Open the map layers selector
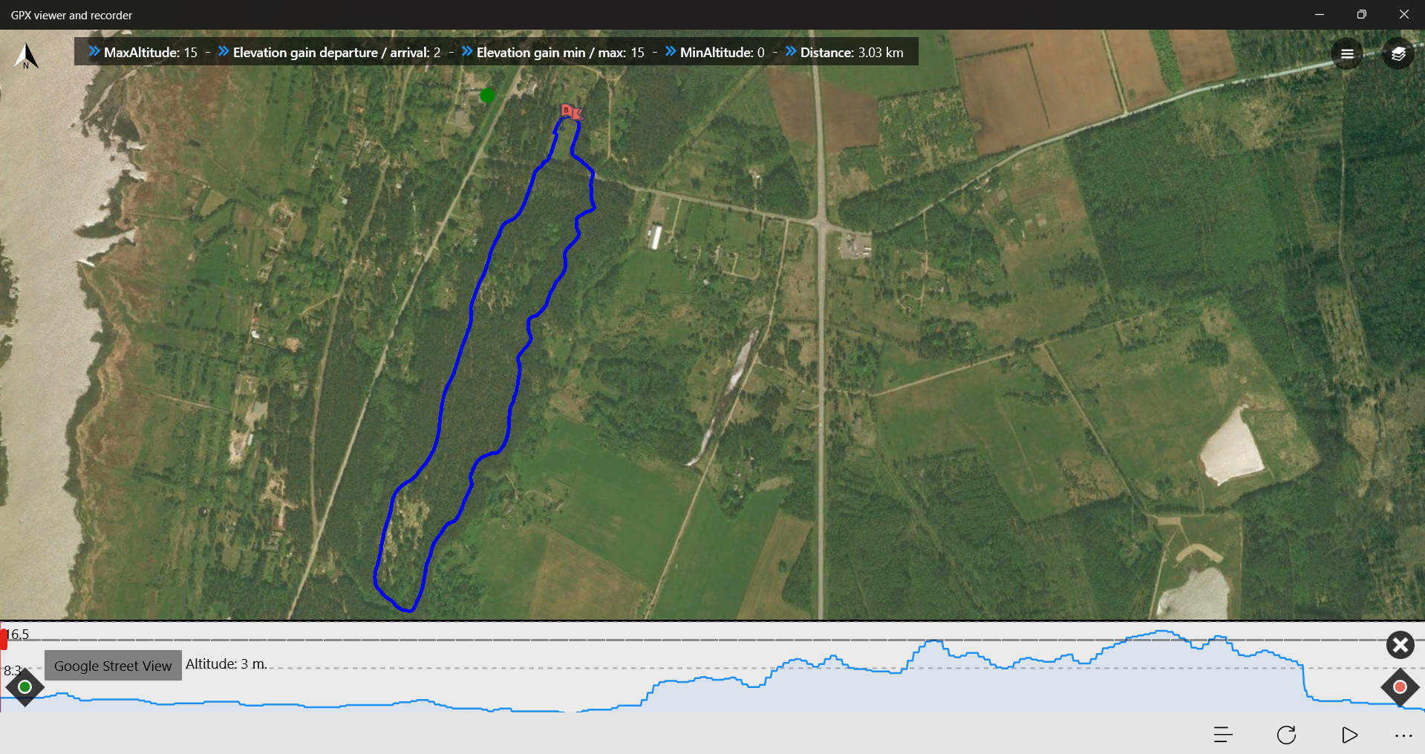The image size is (1425, 754). click(1398, 53)
